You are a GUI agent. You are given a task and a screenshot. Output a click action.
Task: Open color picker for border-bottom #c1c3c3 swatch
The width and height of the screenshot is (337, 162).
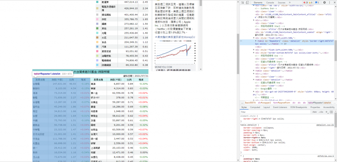(x=263, y=143)
